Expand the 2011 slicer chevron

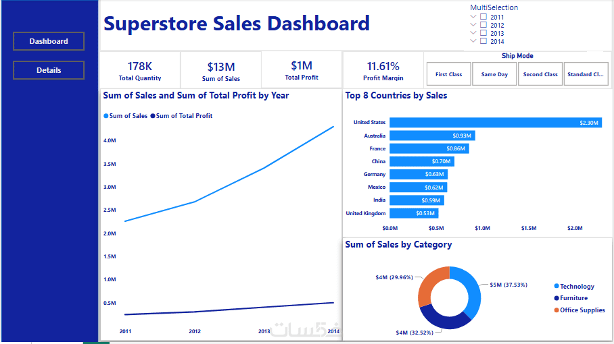(x=473, y=17)
